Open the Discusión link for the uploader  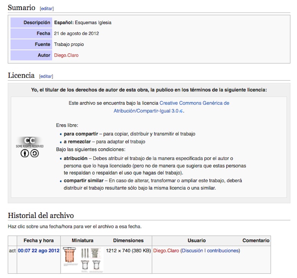click(x=192, y=251)
